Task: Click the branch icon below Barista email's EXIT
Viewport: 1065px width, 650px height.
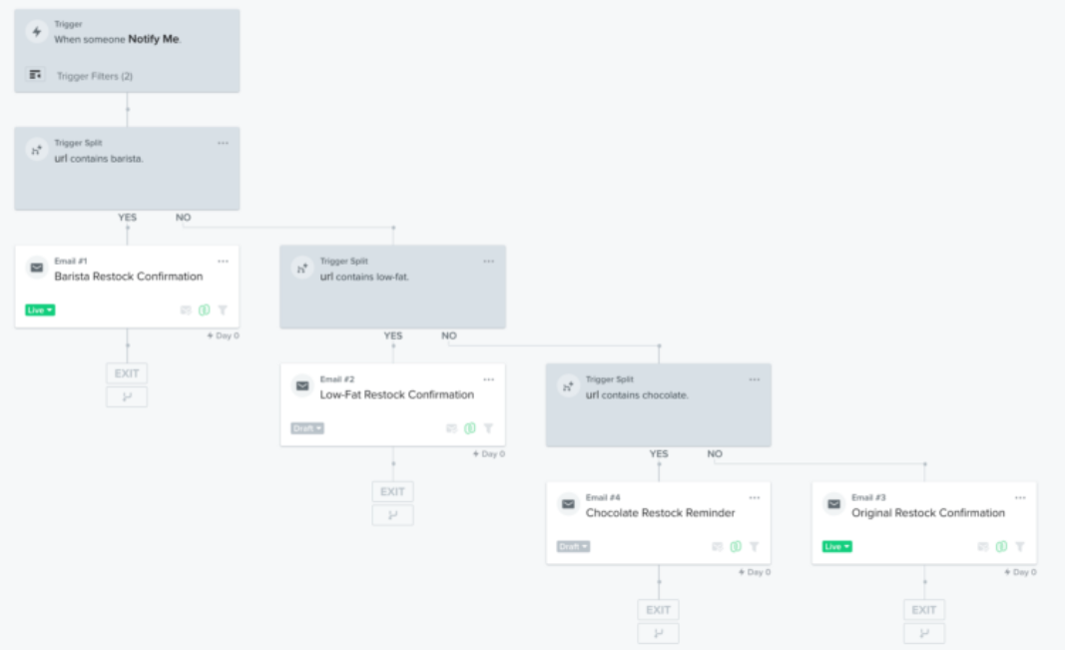Action: point(127,397)
